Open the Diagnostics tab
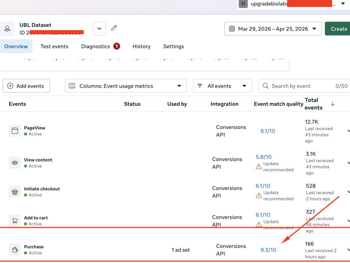 tap(96, 46)
